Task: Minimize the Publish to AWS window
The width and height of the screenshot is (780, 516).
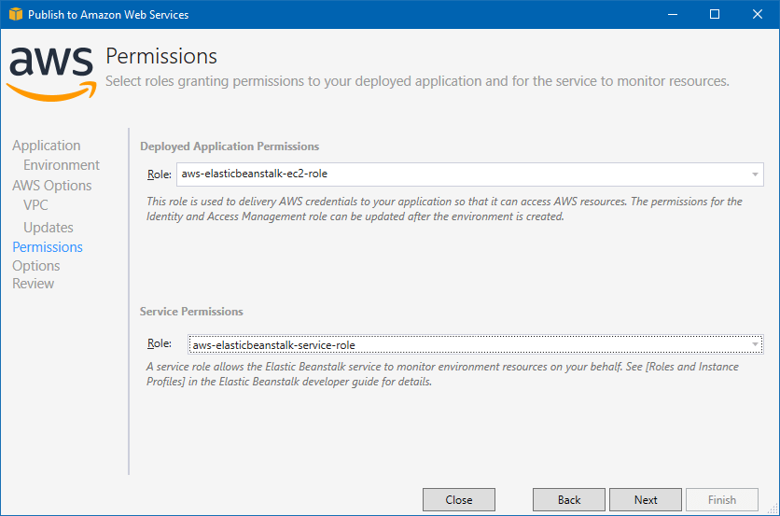Action: click(673, 14)
